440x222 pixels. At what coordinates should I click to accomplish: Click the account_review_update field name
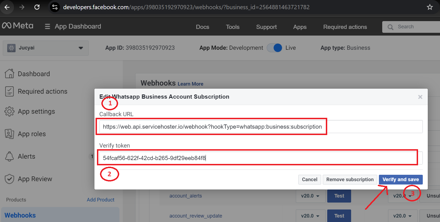coord(196,216)
